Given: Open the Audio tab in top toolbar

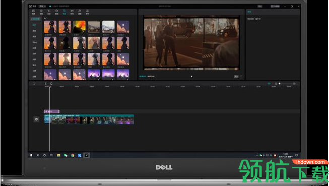Looking at the screenshot, I should coord(41,12).
